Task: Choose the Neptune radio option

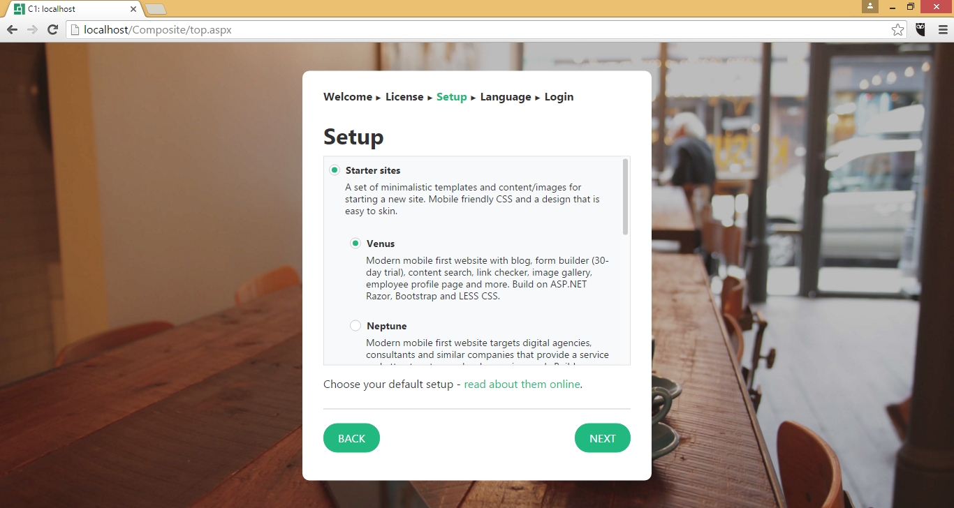Action: click(355, 326)
